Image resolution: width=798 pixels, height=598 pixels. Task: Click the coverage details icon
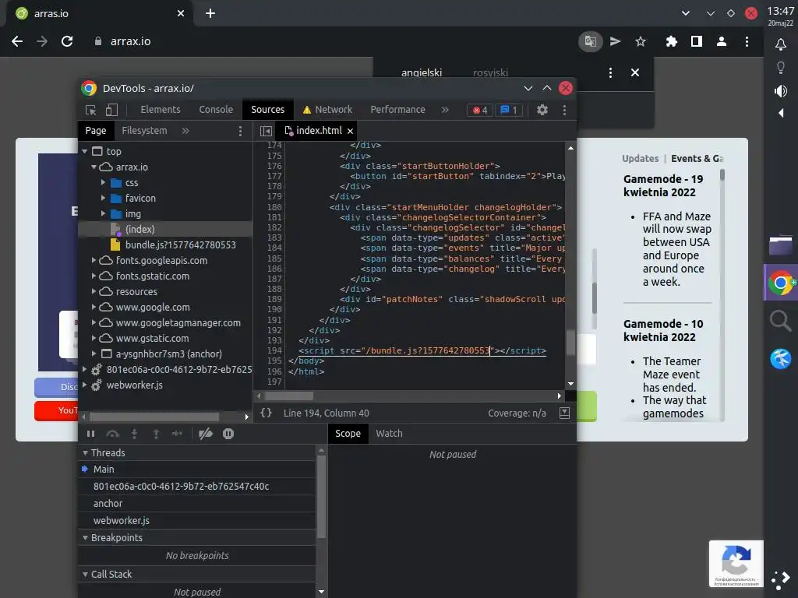click(564, 413)
